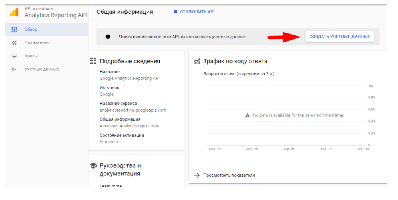Click ОТКЛЮЧИТЬ API button
Viewport: 398px width, 200px height.
click(x=194, y=12)
